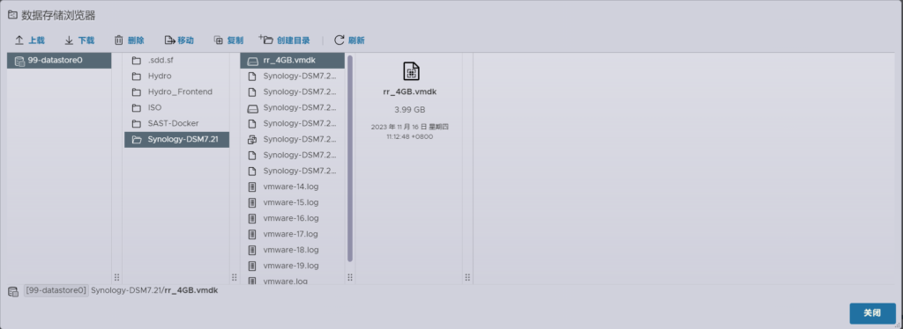Click the large vmdk file icon in preview

(x=411, y=71)
